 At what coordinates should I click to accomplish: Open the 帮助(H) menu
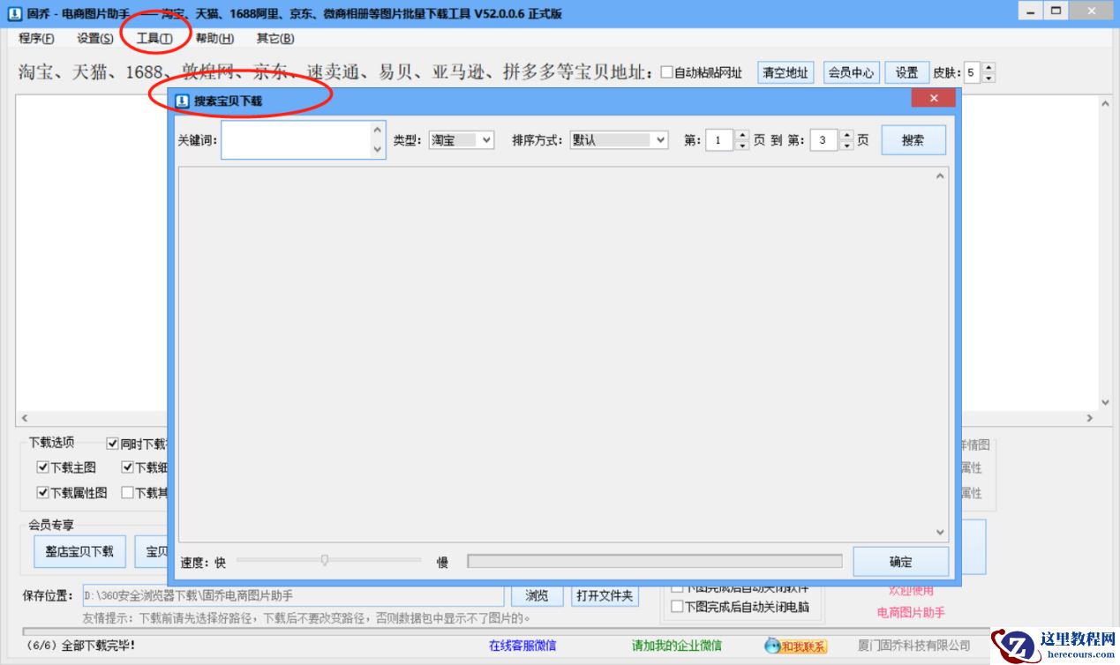(x=214, y=38)
